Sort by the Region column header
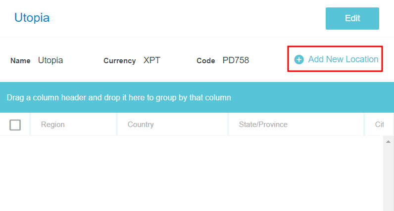394x211 pixels. coord(53,125)
